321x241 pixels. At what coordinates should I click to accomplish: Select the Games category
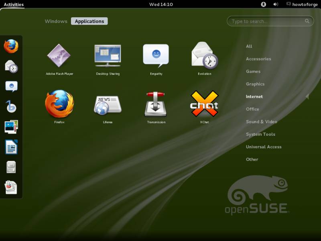click(x=253, y=71)
